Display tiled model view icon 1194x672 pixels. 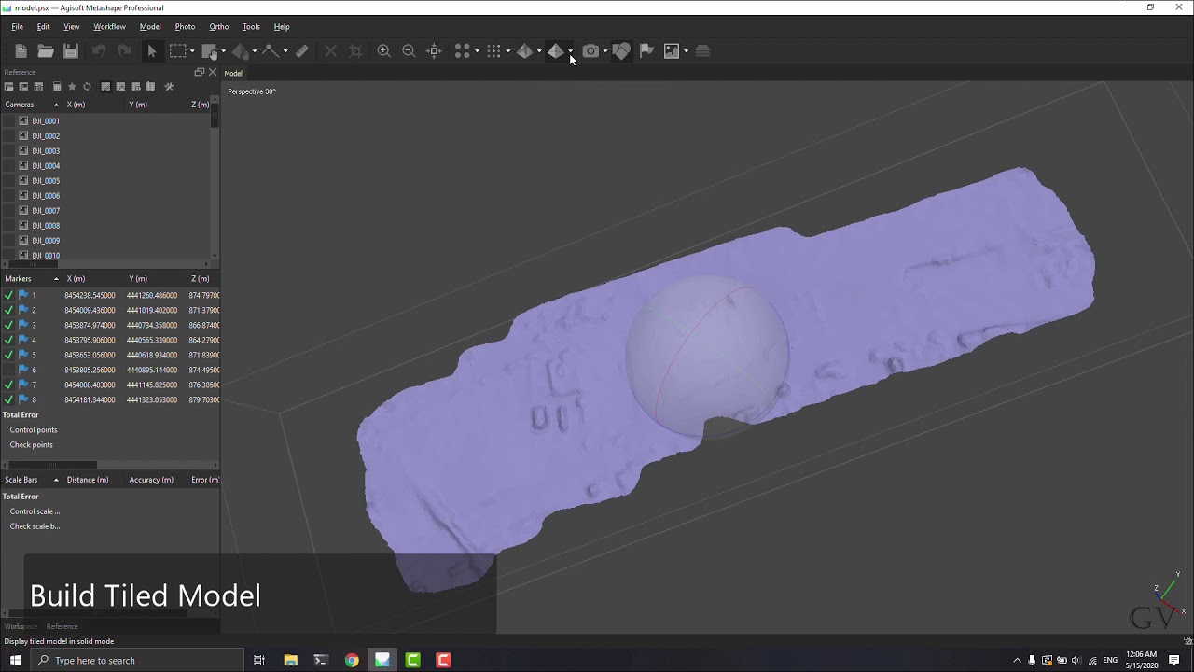coord(556,51)
